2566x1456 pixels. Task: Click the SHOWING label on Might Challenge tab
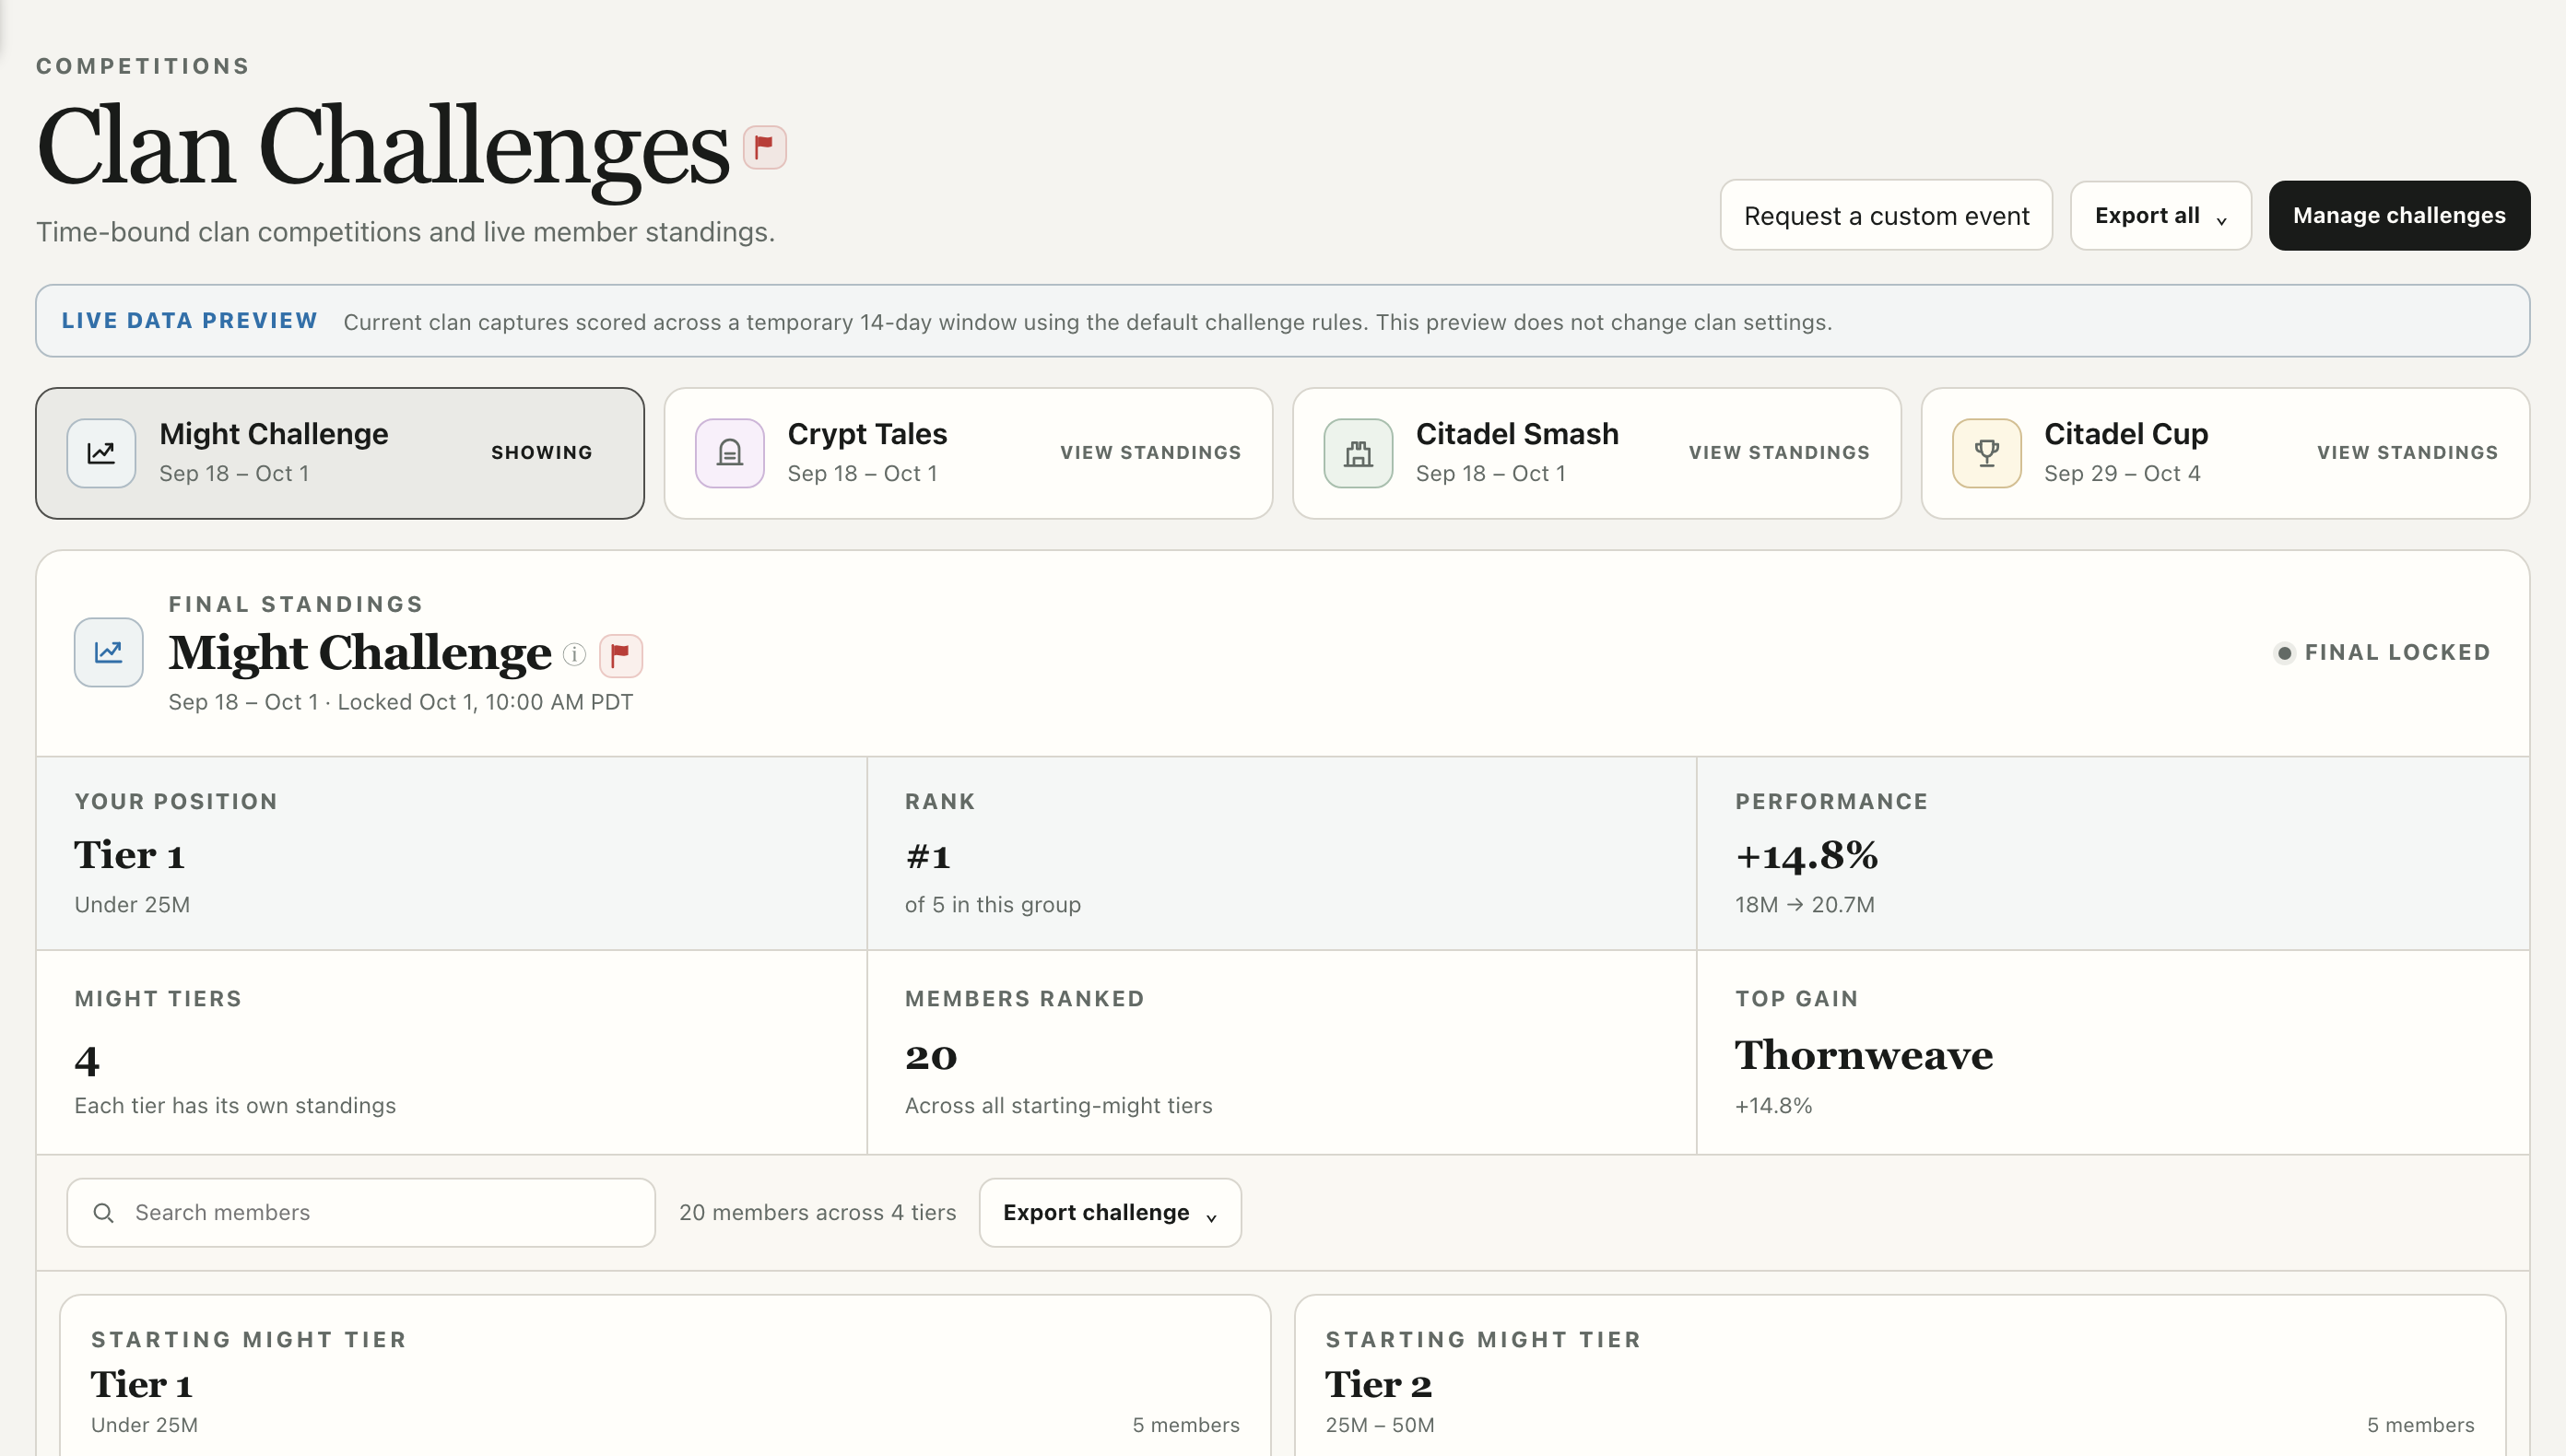pos(541,453)
